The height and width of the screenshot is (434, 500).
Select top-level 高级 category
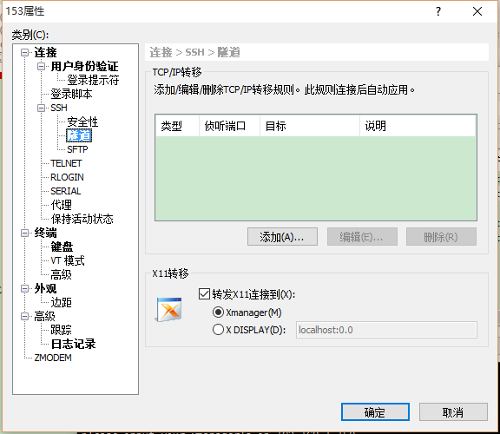pyautogui.click(x=44, y=316)
